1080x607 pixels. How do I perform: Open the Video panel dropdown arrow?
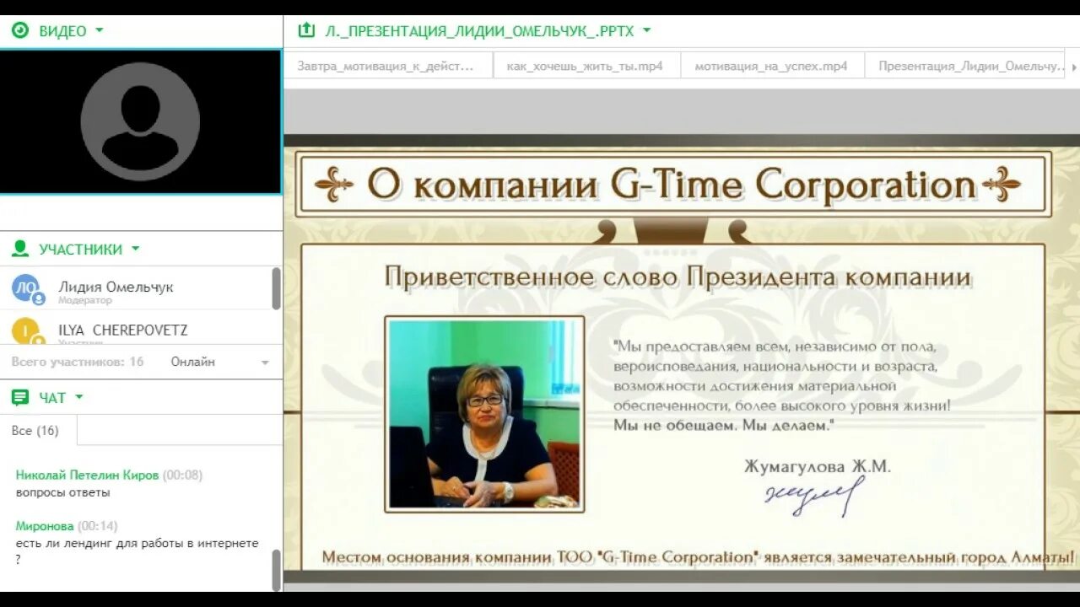coord(100,30)
